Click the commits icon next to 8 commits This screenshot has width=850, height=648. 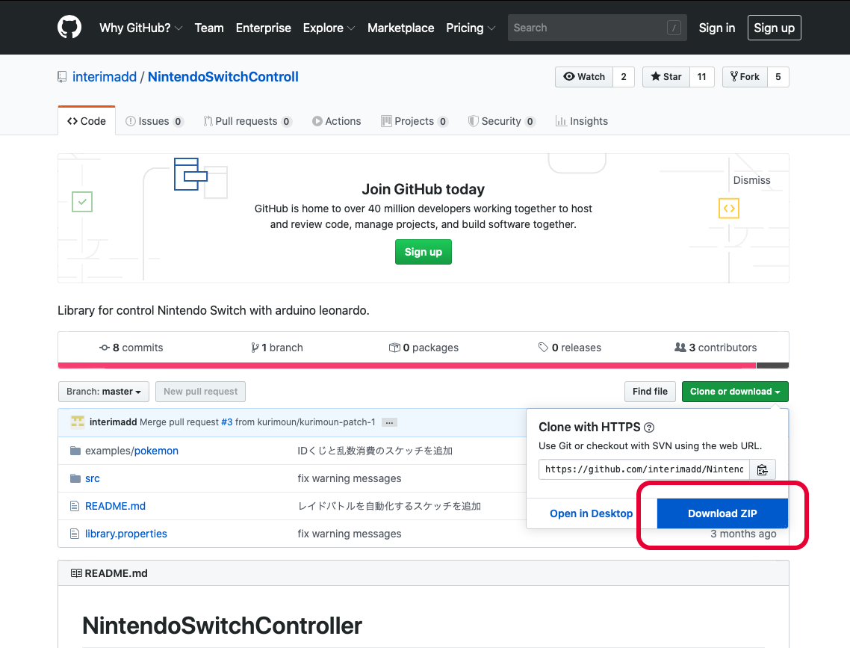(105, 348)
